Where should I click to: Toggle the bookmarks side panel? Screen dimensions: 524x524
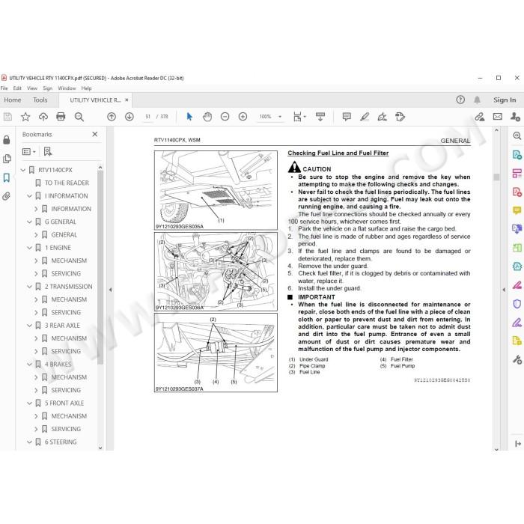tap(7, 177)
